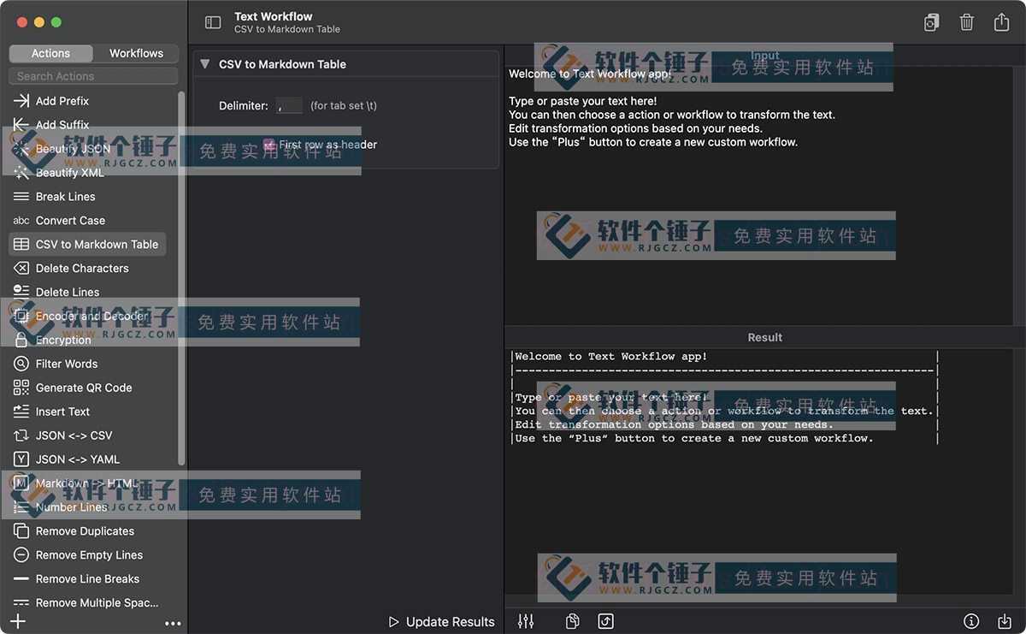Select JSON <-> CSV action text
1026x634 pixels.
click(74, 436)
